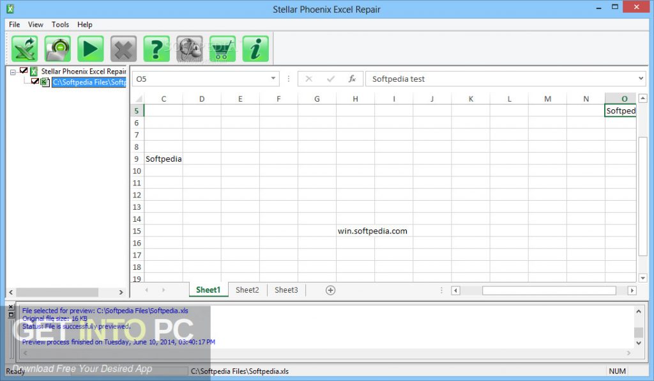The width and height of the screenshot is (654, 381).
Task: Expand the formula bar with the chevron
Action: click(x=641, y=78)
